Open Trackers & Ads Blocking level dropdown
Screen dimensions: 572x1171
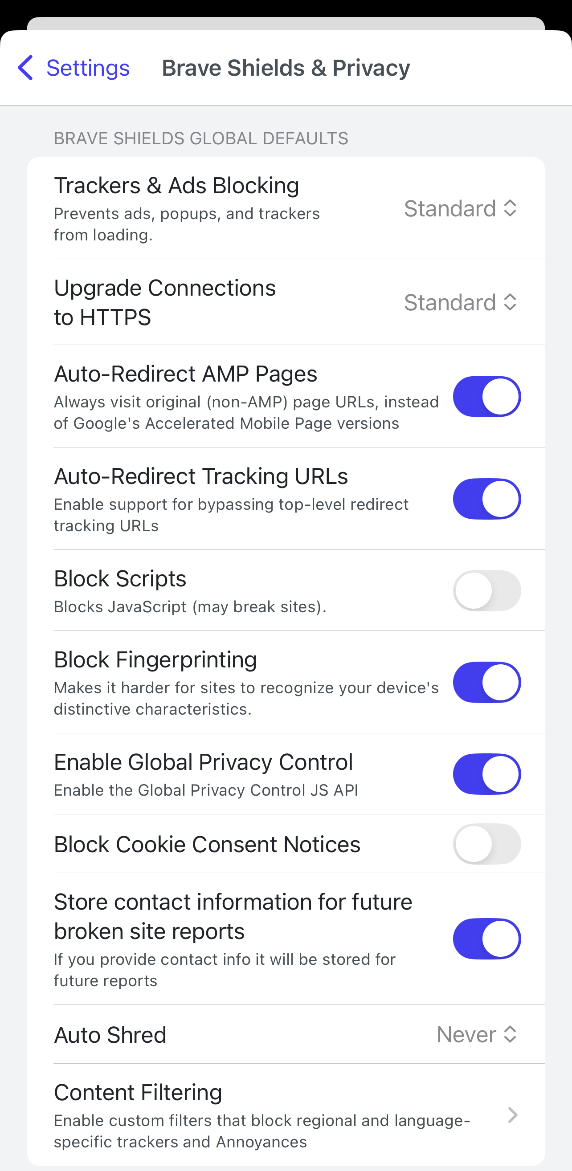click(460, 209)
